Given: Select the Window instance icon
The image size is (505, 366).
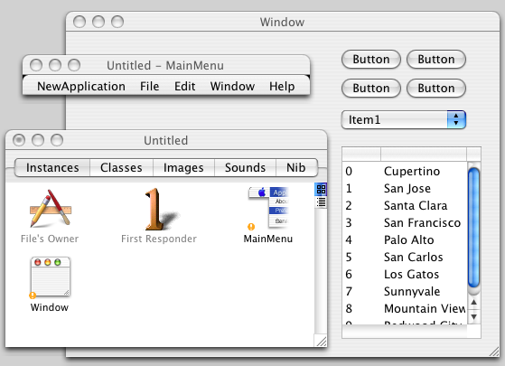Looking at the screenshot, I should pos(51,277).
